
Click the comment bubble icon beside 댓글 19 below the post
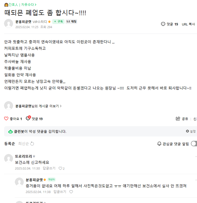[28, 118]
